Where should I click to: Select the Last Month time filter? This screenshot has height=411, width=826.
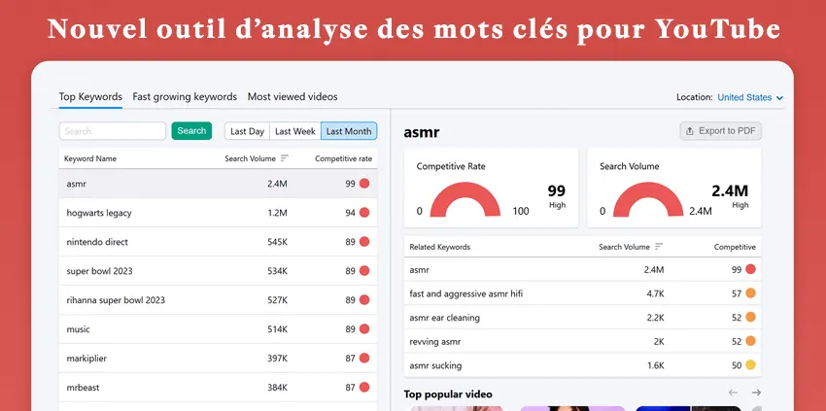point(348,131)
